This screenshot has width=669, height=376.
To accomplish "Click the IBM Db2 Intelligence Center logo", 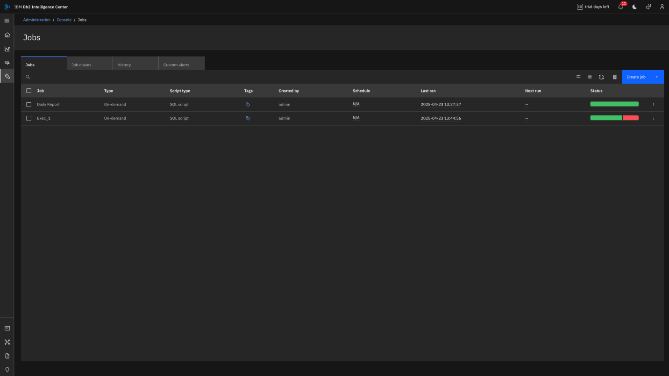I will 7,7.
